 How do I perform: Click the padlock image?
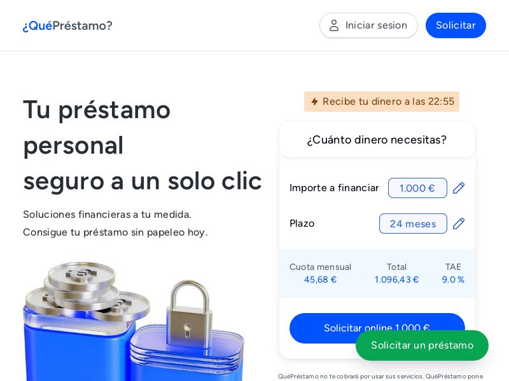coord(189,314)
